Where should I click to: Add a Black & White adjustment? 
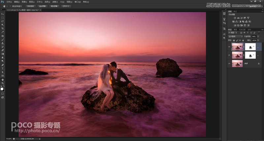[240, 22]
